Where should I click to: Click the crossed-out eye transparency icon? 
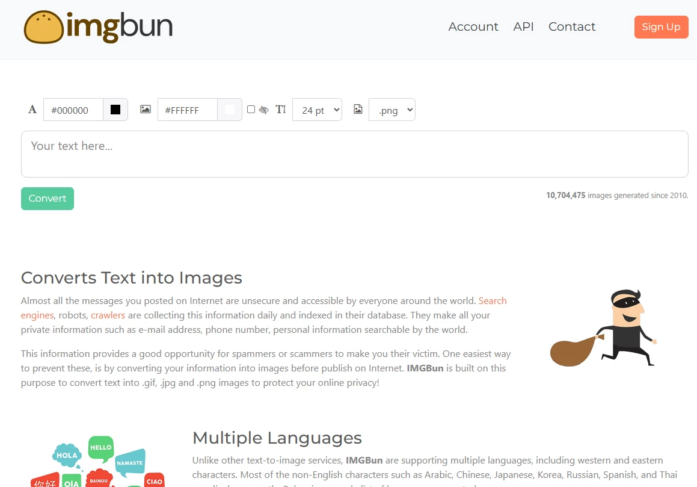(263, 110)
